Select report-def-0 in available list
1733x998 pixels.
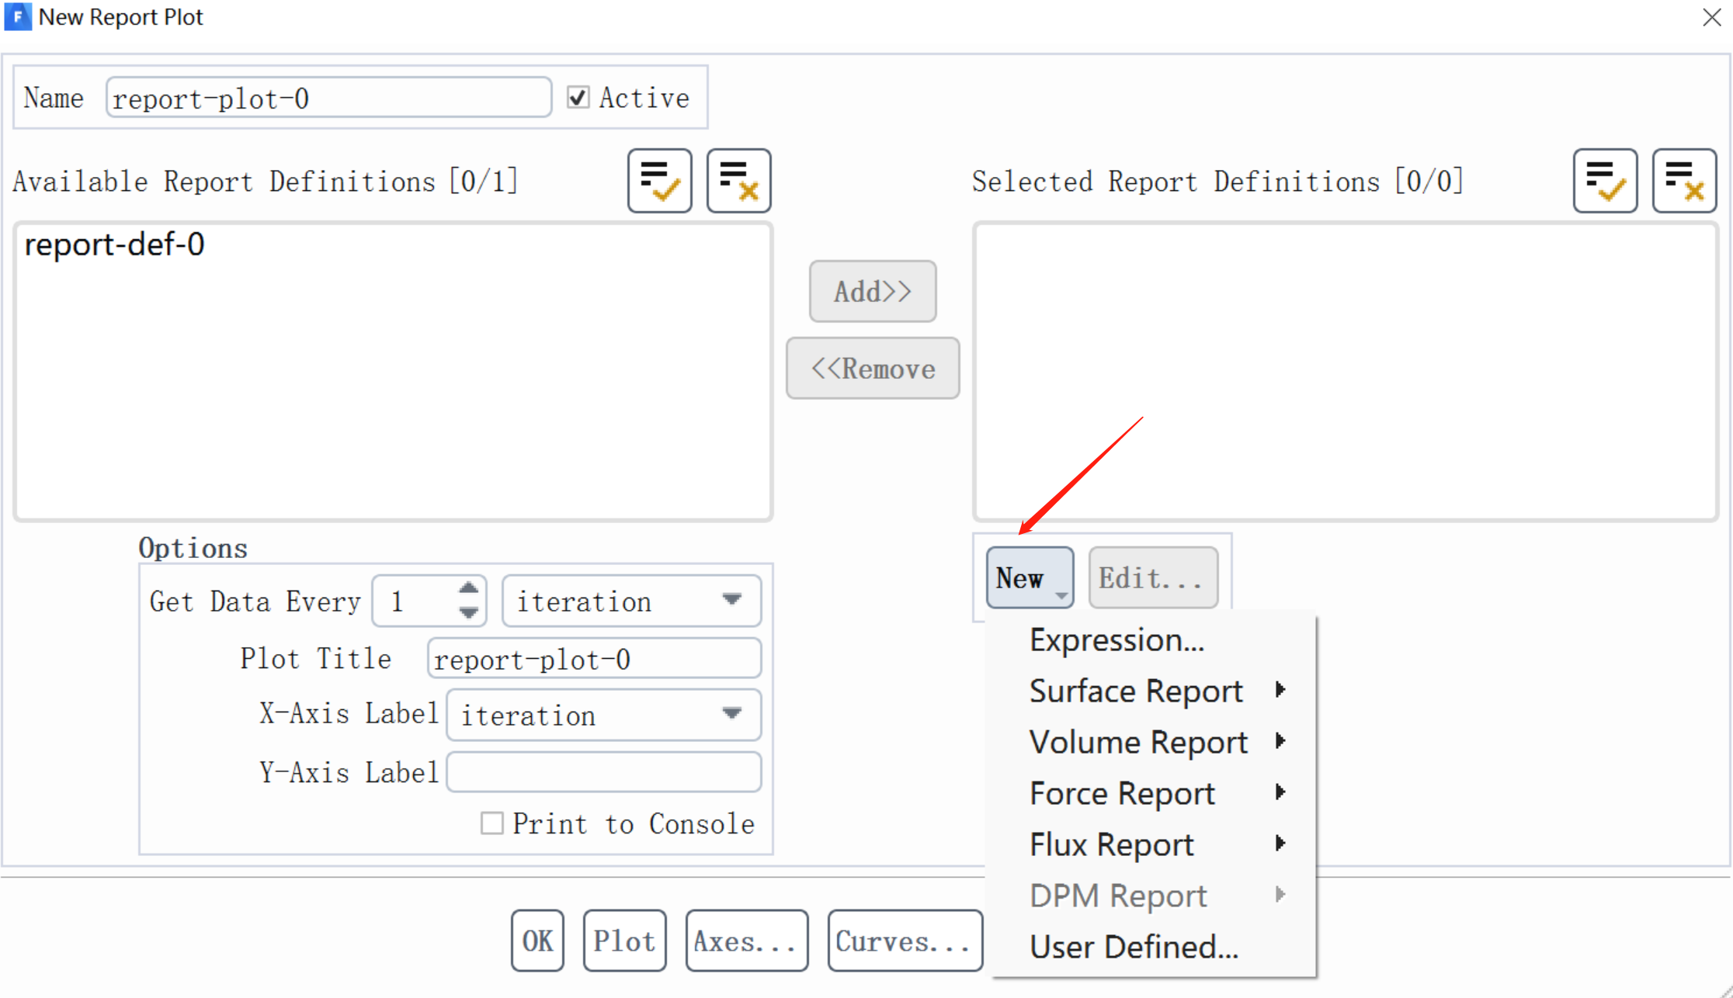click(x=115, y=244)
